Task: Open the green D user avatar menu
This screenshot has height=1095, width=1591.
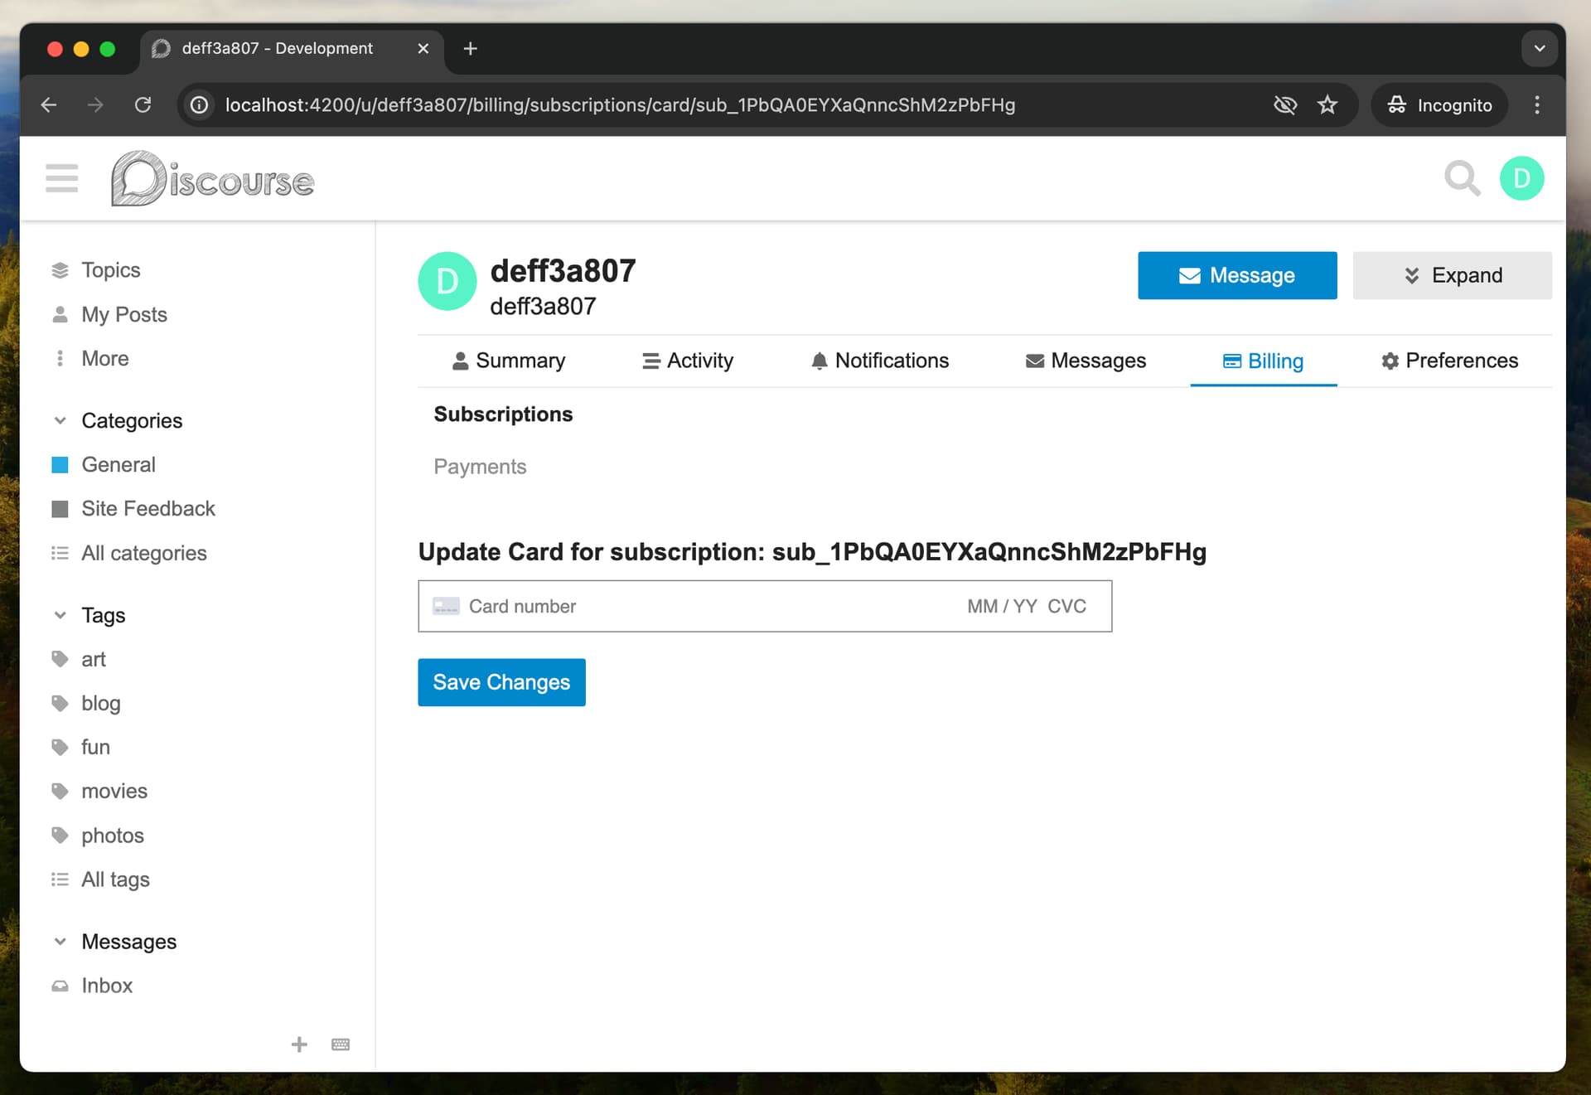Action: click(x=1521, y=178)
